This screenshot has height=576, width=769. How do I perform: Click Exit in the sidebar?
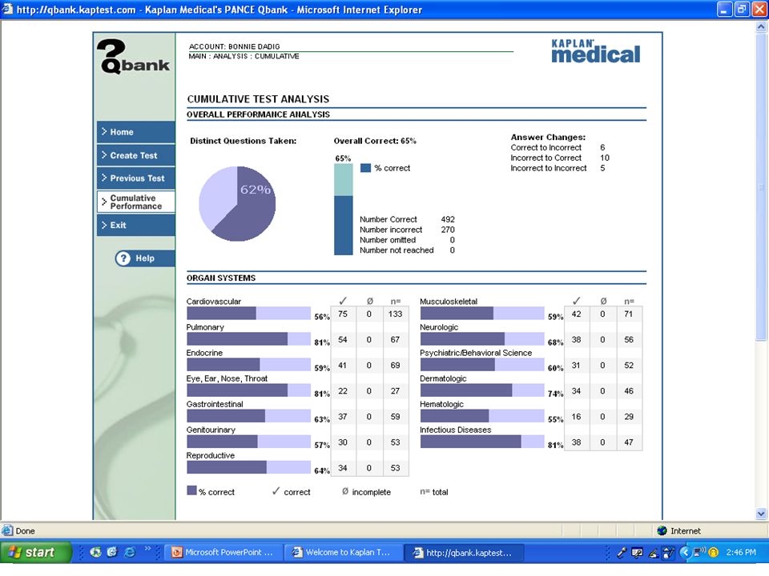[x=136, y=226]
